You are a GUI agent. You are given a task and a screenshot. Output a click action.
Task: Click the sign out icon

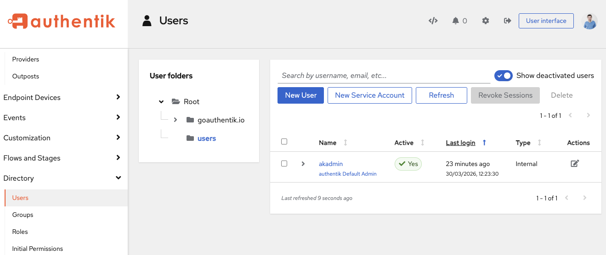point(507,21)
